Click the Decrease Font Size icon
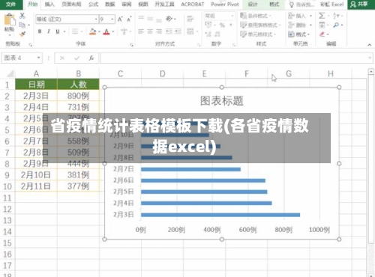The width and height of the screenshot is (375, 277). coord(129,19)
